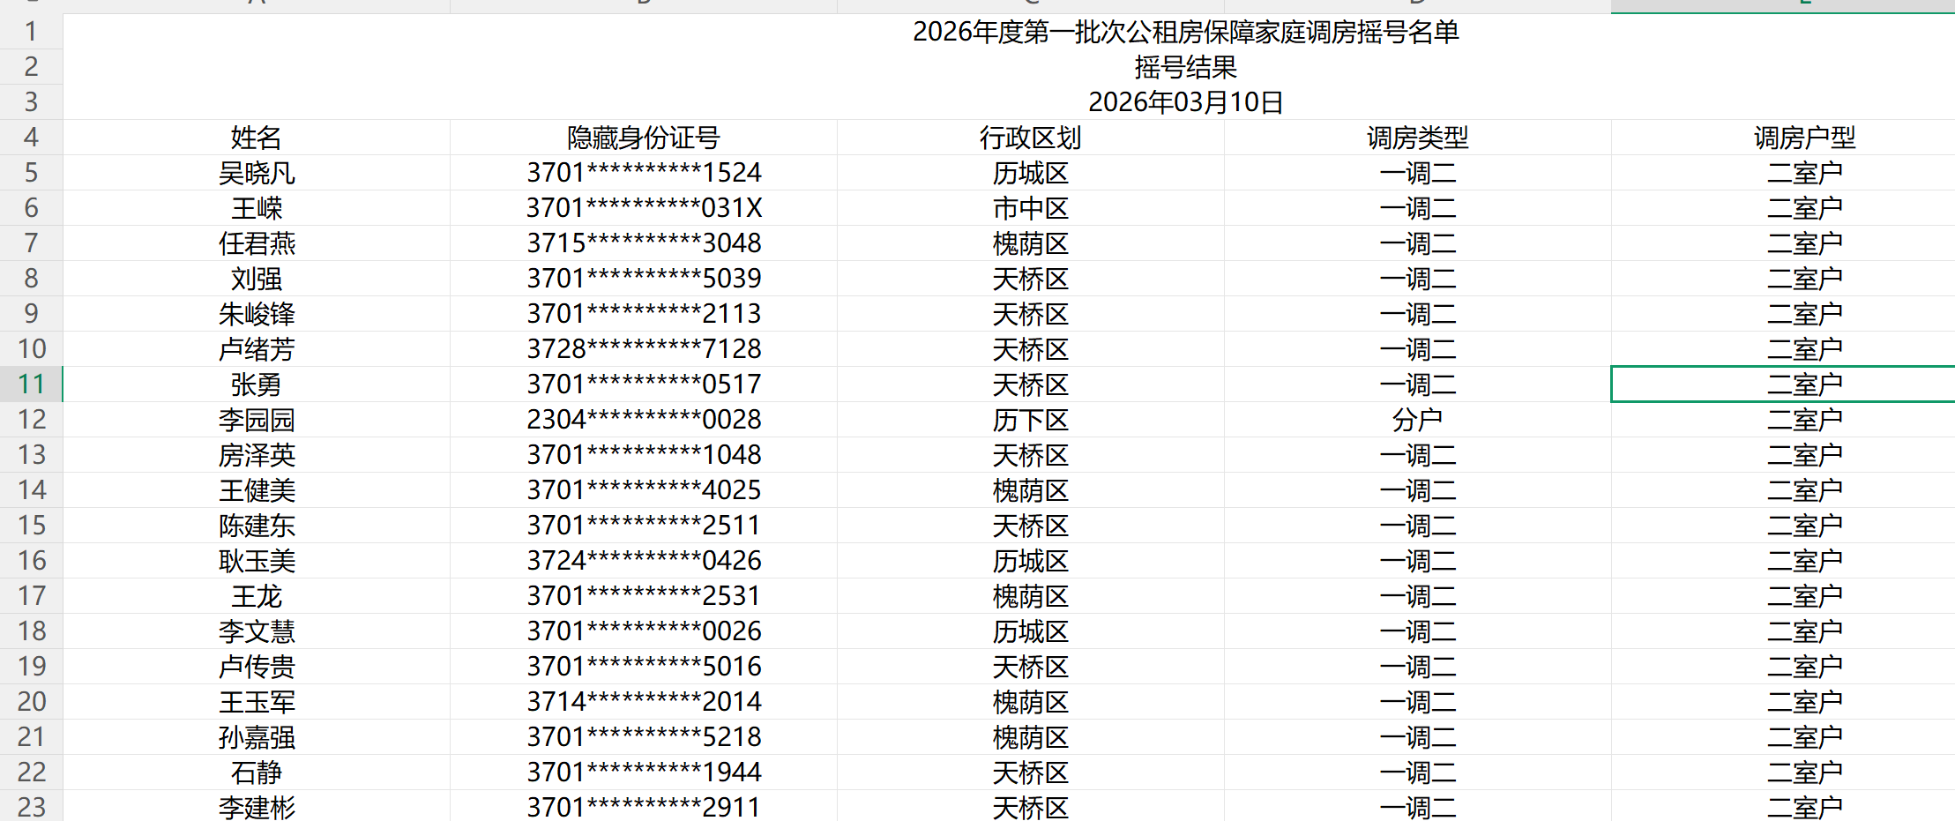Click the name cell 吴晓凡
Viewport: 1955px width, 821px height.
(x=257, y=173)
